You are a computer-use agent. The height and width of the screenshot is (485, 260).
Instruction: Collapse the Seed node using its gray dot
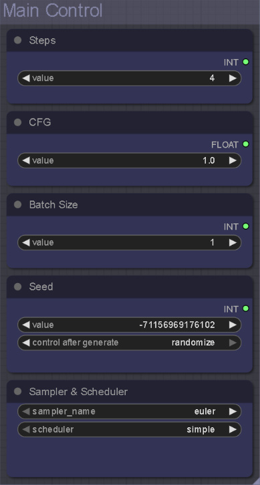18,286
